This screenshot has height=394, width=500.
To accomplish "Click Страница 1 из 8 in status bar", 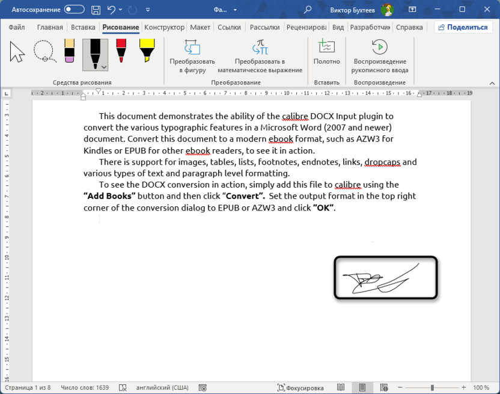I will coord(28,387).
